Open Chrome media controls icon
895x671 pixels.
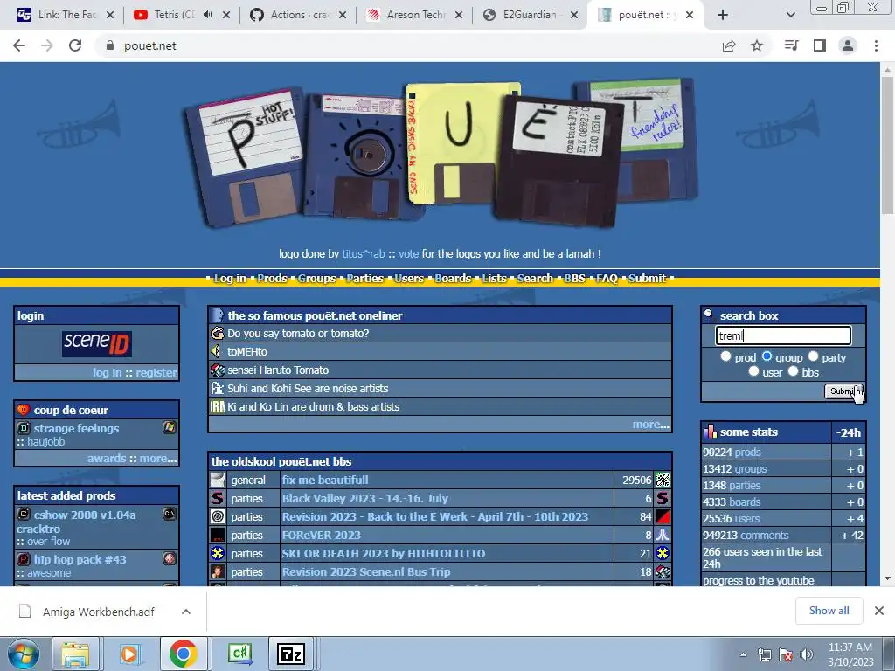pos(792,45)
